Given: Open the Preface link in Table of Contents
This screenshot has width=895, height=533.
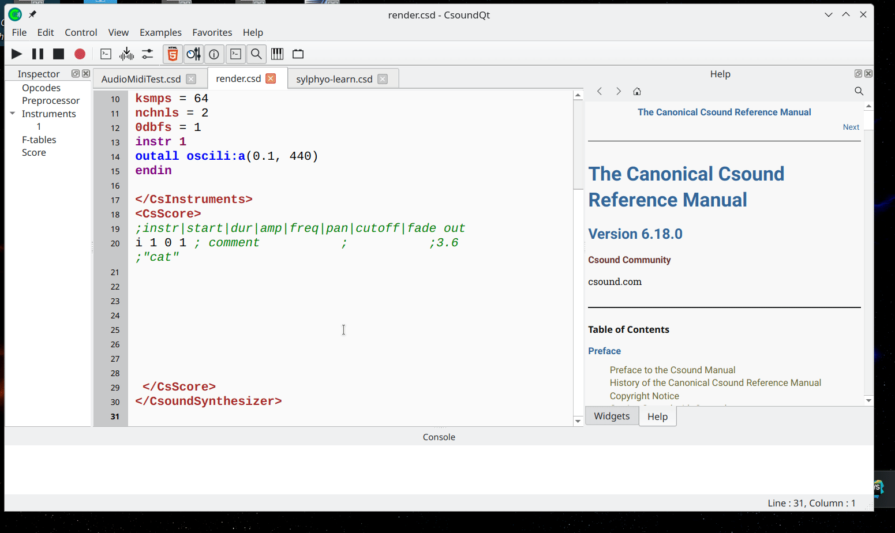Looking at the screenshot, I should 604,351.
